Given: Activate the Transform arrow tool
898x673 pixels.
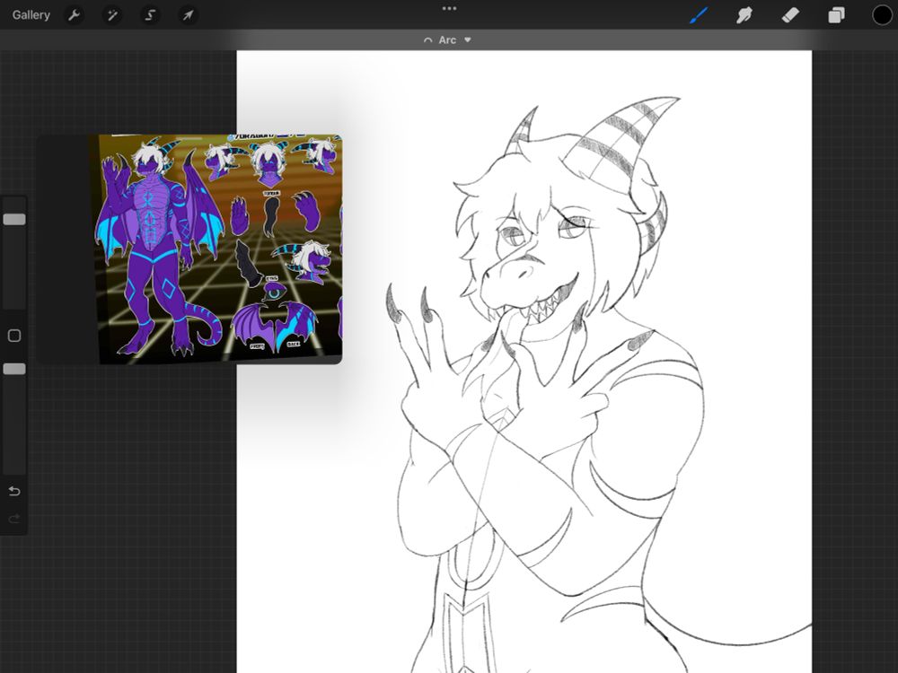Looking at the screenshot, I should 188,15.
